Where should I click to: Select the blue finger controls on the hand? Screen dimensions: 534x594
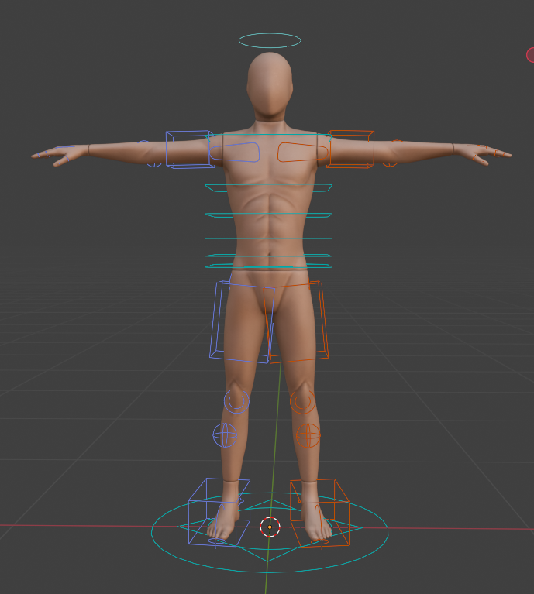(x=55, y=153)
